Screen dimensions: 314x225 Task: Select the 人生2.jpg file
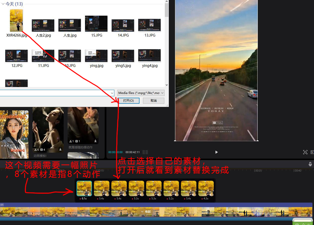click(43, 25)
